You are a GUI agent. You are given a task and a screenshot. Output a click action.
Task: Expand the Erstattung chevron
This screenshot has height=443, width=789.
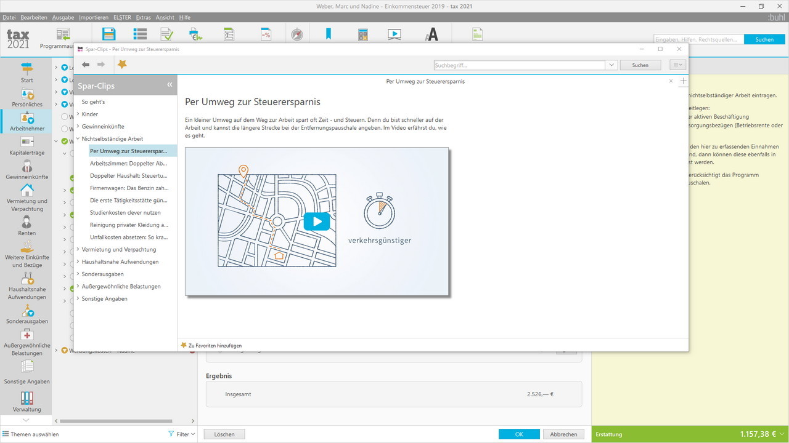(782, 434)
